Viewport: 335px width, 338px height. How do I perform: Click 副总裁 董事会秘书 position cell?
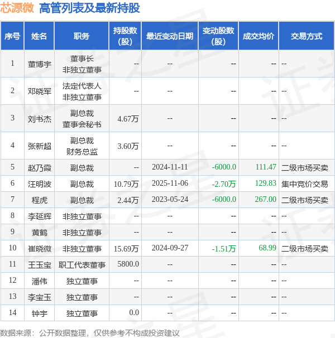[x=82, y=119]
